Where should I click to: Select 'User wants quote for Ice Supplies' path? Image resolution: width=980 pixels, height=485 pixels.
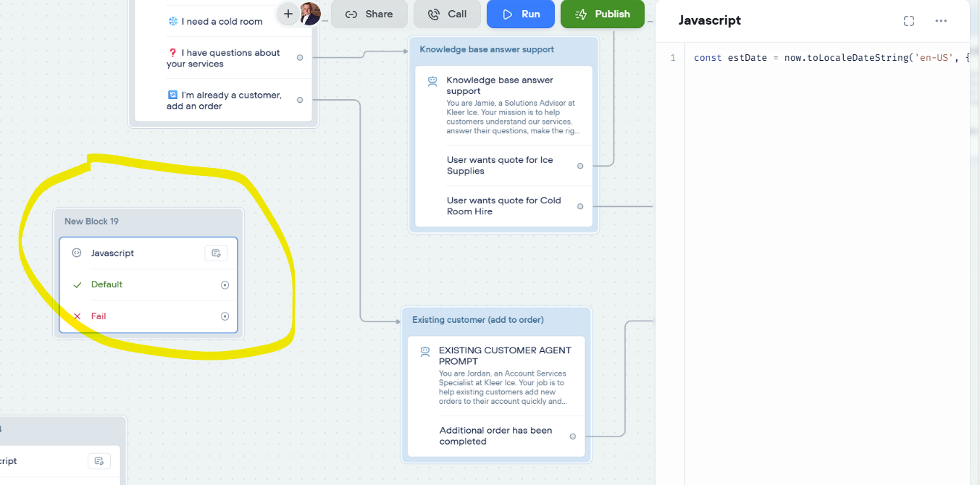pyautogui.click(x=500, y=166)
